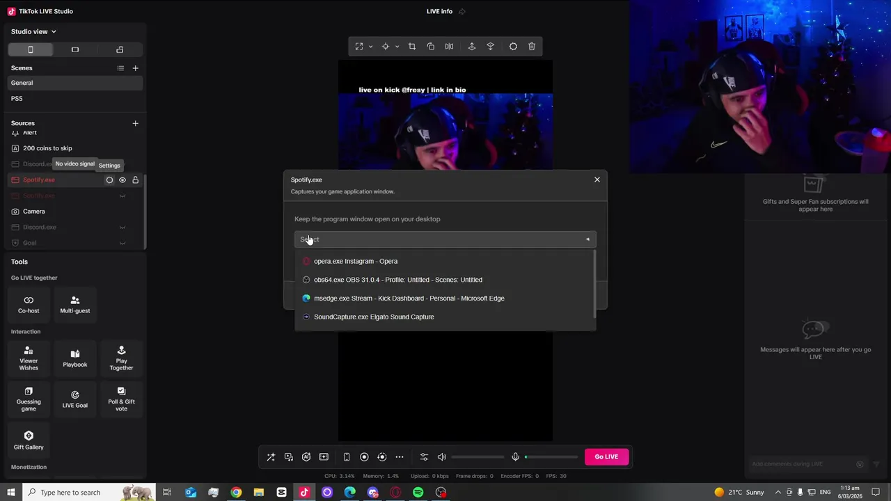This screenshot has width=891, height=501.
Task: Show the hidden dimmed Spotify.exe source
Action: tap(123, 196)
